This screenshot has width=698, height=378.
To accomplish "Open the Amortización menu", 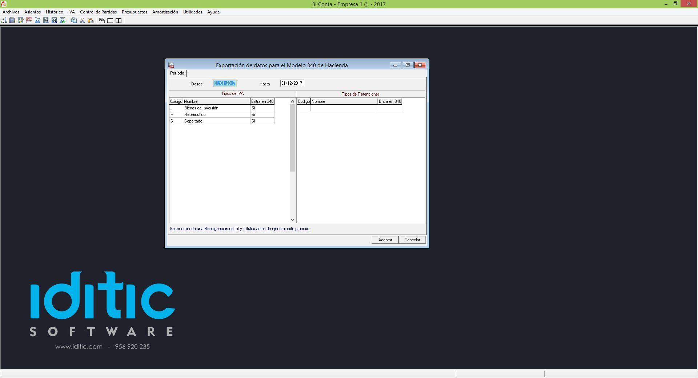I will [165, 12].
